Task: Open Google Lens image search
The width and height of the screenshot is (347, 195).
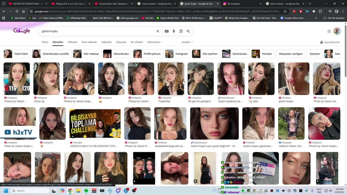Action: (181, 31)
